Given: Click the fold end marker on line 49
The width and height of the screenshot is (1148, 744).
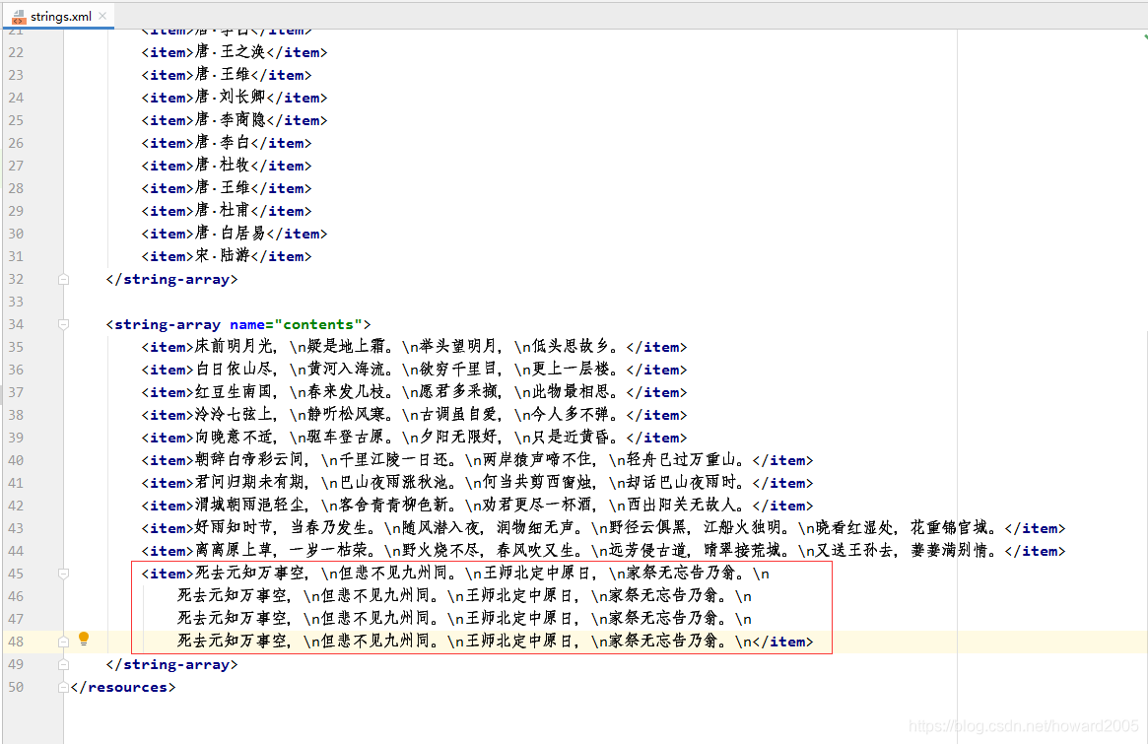Looking at the screenshot, I should click(64, 664).
